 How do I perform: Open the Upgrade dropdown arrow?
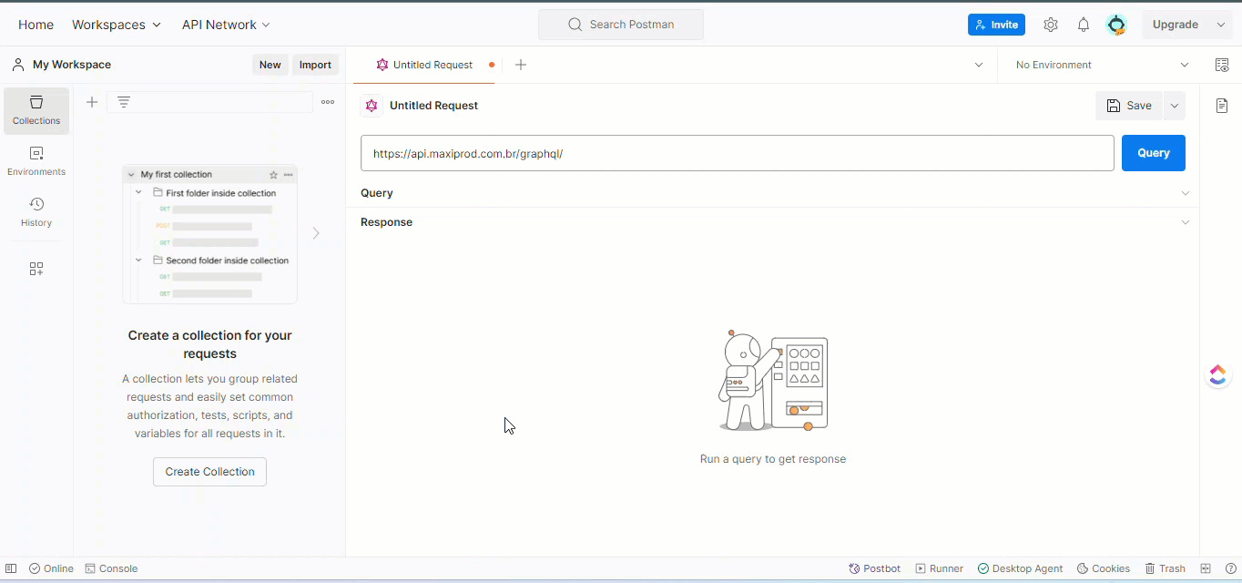click(1221, 25)
